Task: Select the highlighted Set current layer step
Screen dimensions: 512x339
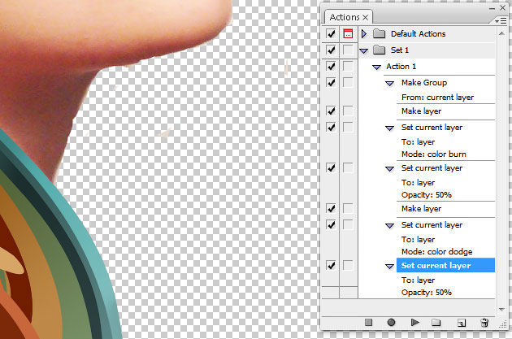Action: click(445, 266)
